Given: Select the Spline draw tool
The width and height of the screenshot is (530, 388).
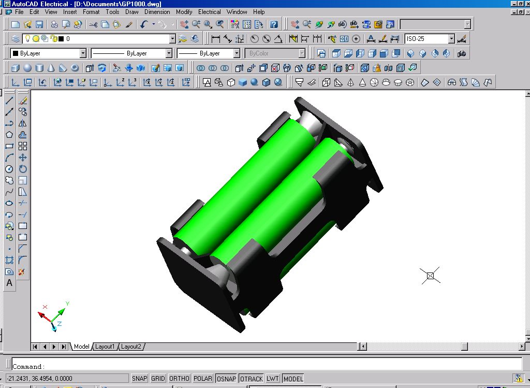Looking at the screenshot, I should coord(9,192).
